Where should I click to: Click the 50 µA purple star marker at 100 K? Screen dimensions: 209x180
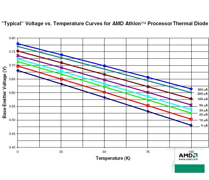(x=191, y=105)
